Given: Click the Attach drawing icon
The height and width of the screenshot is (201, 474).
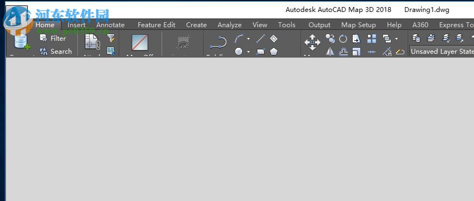Looking at the screenshot, I should [92, 42].
